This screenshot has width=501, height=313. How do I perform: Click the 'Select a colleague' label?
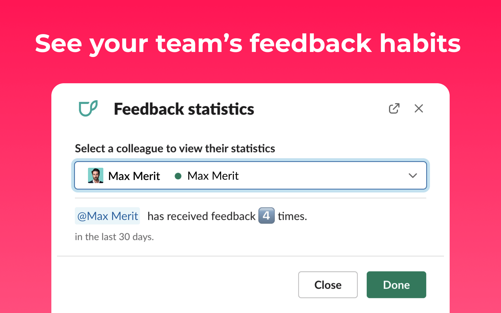[174, 148]
